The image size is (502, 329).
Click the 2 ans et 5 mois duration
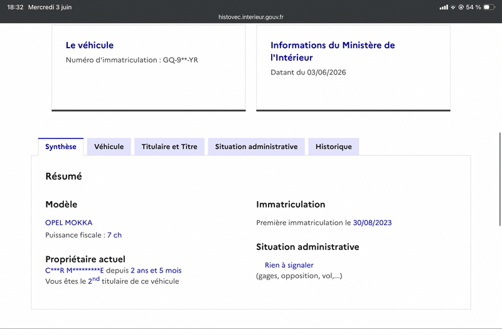[x=156, y=271]
